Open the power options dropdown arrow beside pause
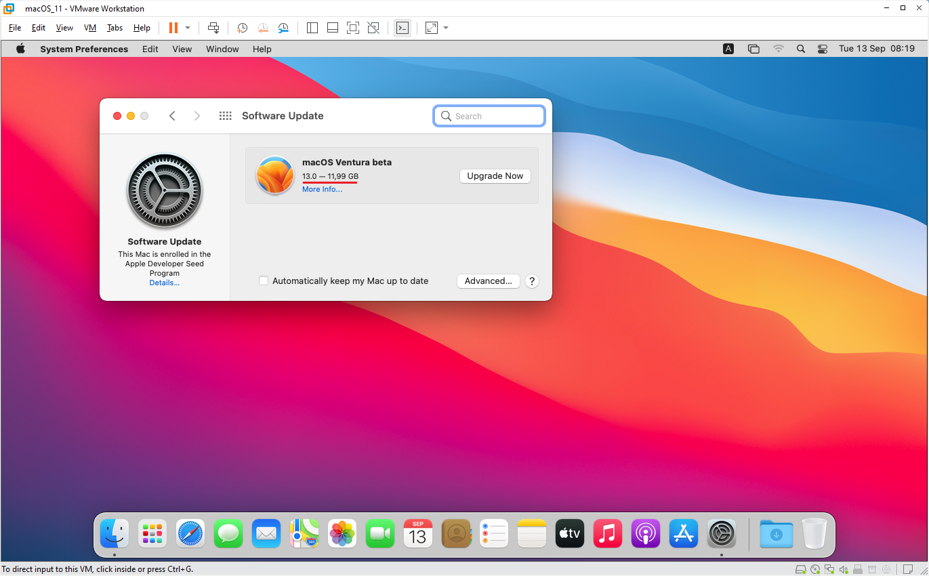 (x=188, y=28)
